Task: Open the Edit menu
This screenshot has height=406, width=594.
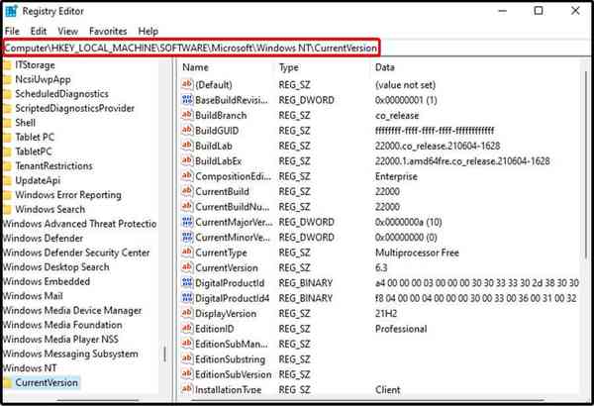Action: (x=39, y=31)
